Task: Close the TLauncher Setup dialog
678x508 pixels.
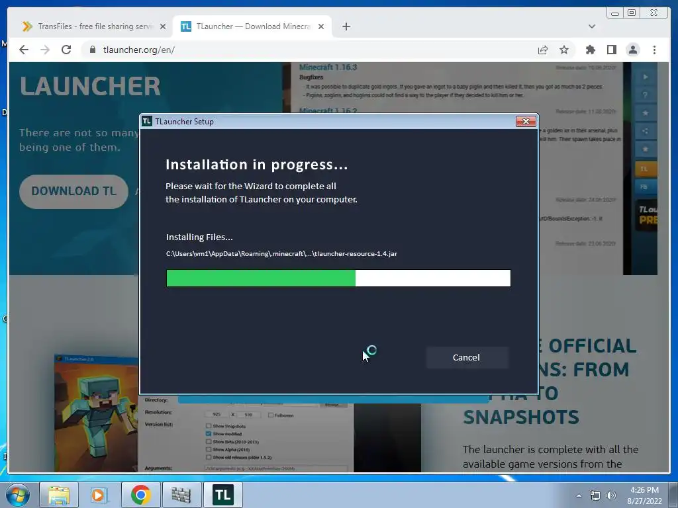Action: click(526, 122)
